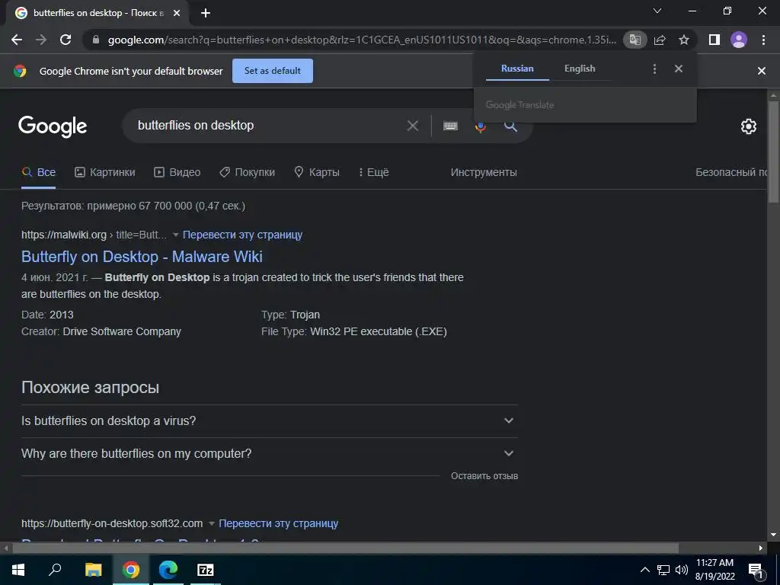The image size is (780, 585).
Task: Open the on-screen keyboard icon
Action: [450, 126]
